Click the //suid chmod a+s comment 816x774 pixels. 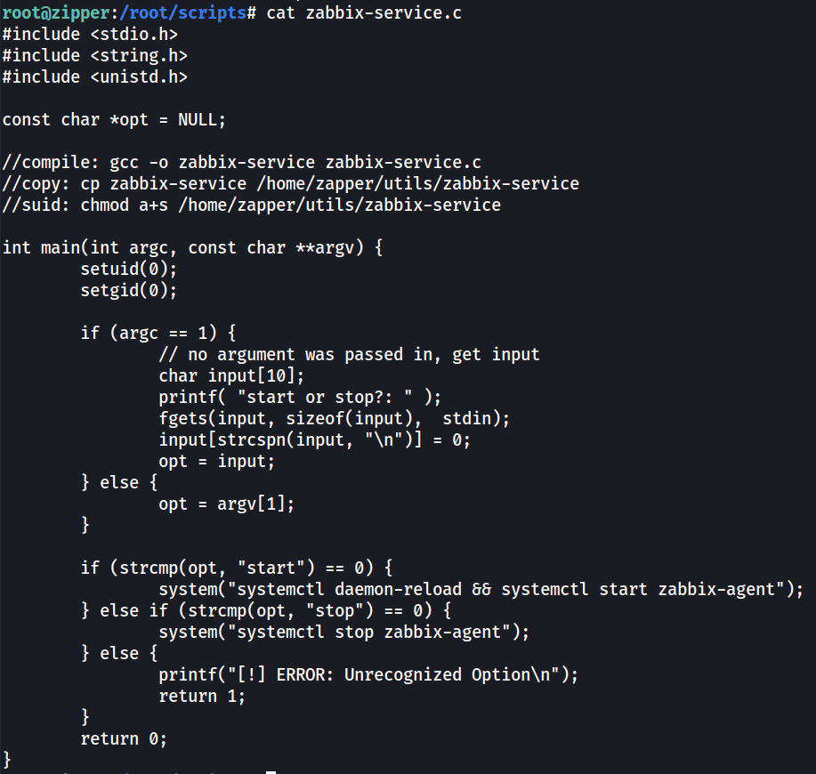pyautogui.click(x=251, y=205)
